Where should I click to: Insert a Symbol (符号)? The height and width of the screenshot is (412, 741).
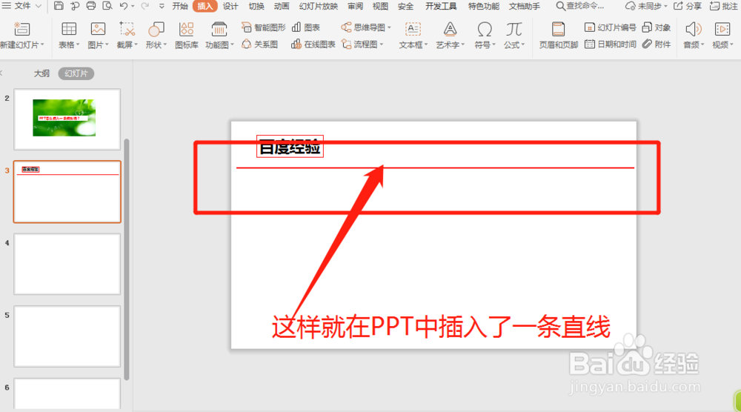[485, 36]
